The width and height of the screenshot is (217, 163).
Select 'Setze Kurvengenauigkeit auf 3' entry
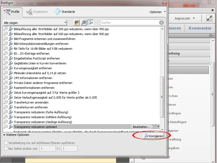pyautogui.click(x=47, y=93)
